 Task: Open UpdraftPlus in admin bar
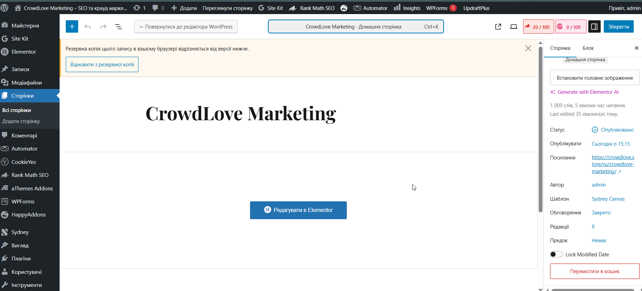coord(476,8)
